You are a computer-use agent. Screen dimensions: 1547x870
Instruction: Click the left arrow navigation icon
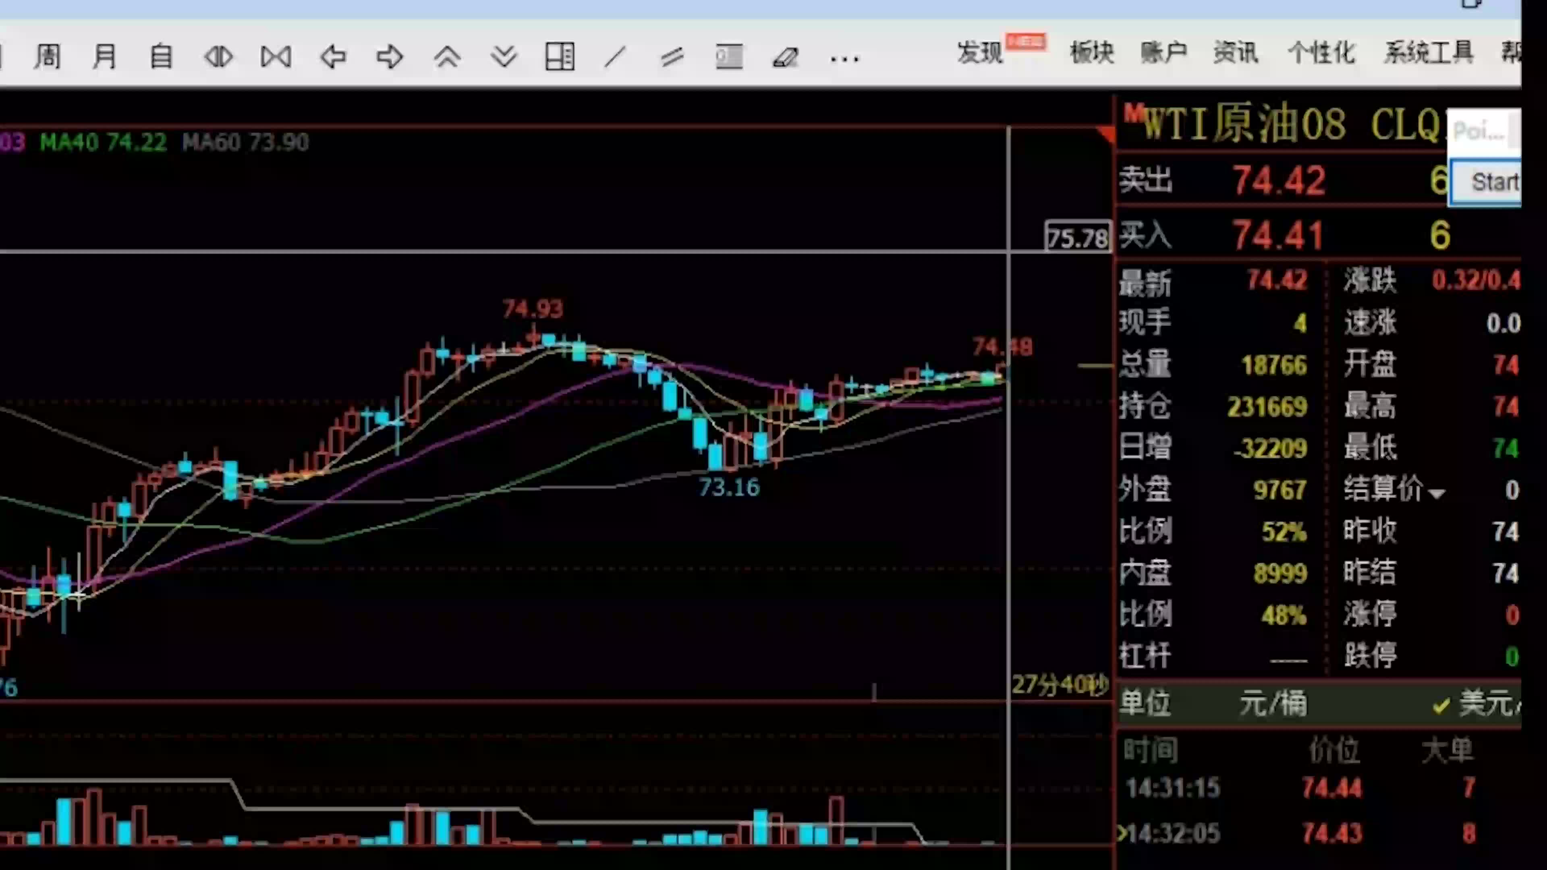tap(333, 57)
